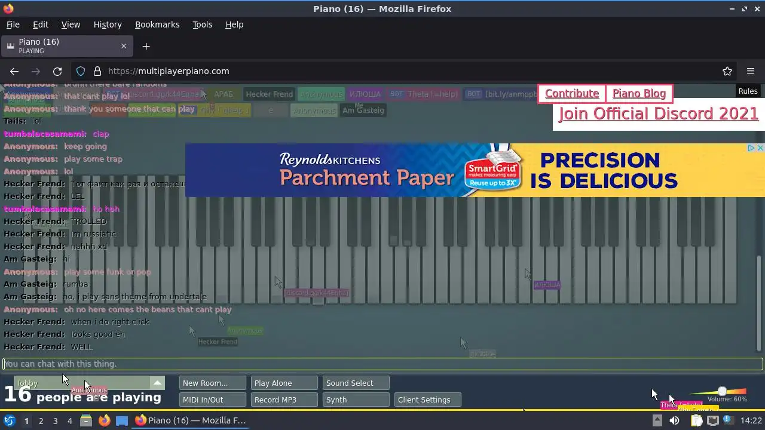Open the volume tray icon
Screen dimensions: 765x430
point(674,420)
